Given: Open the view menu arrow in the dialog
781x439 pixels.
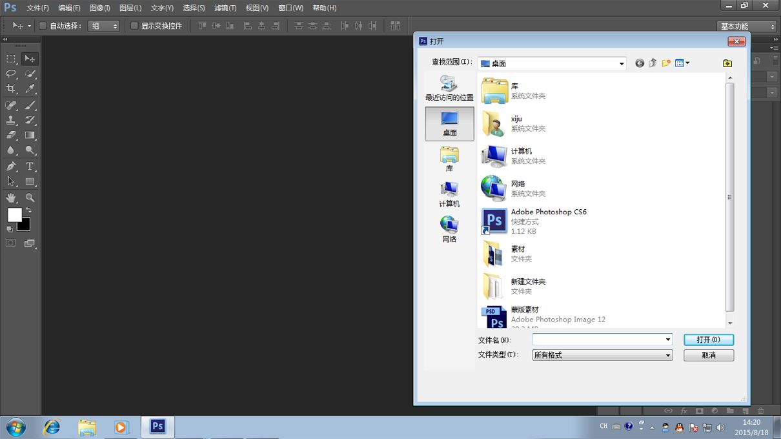Looking at the screenshot, I should (688, 63).
